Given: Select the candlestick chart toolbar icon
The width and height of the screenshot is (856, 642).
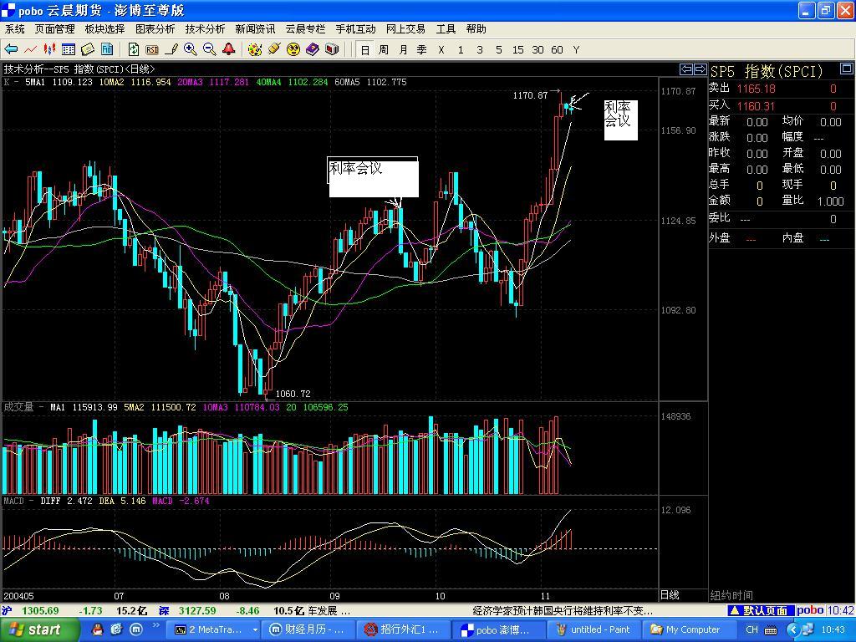Looking at the screenshot, I should 49,49.
